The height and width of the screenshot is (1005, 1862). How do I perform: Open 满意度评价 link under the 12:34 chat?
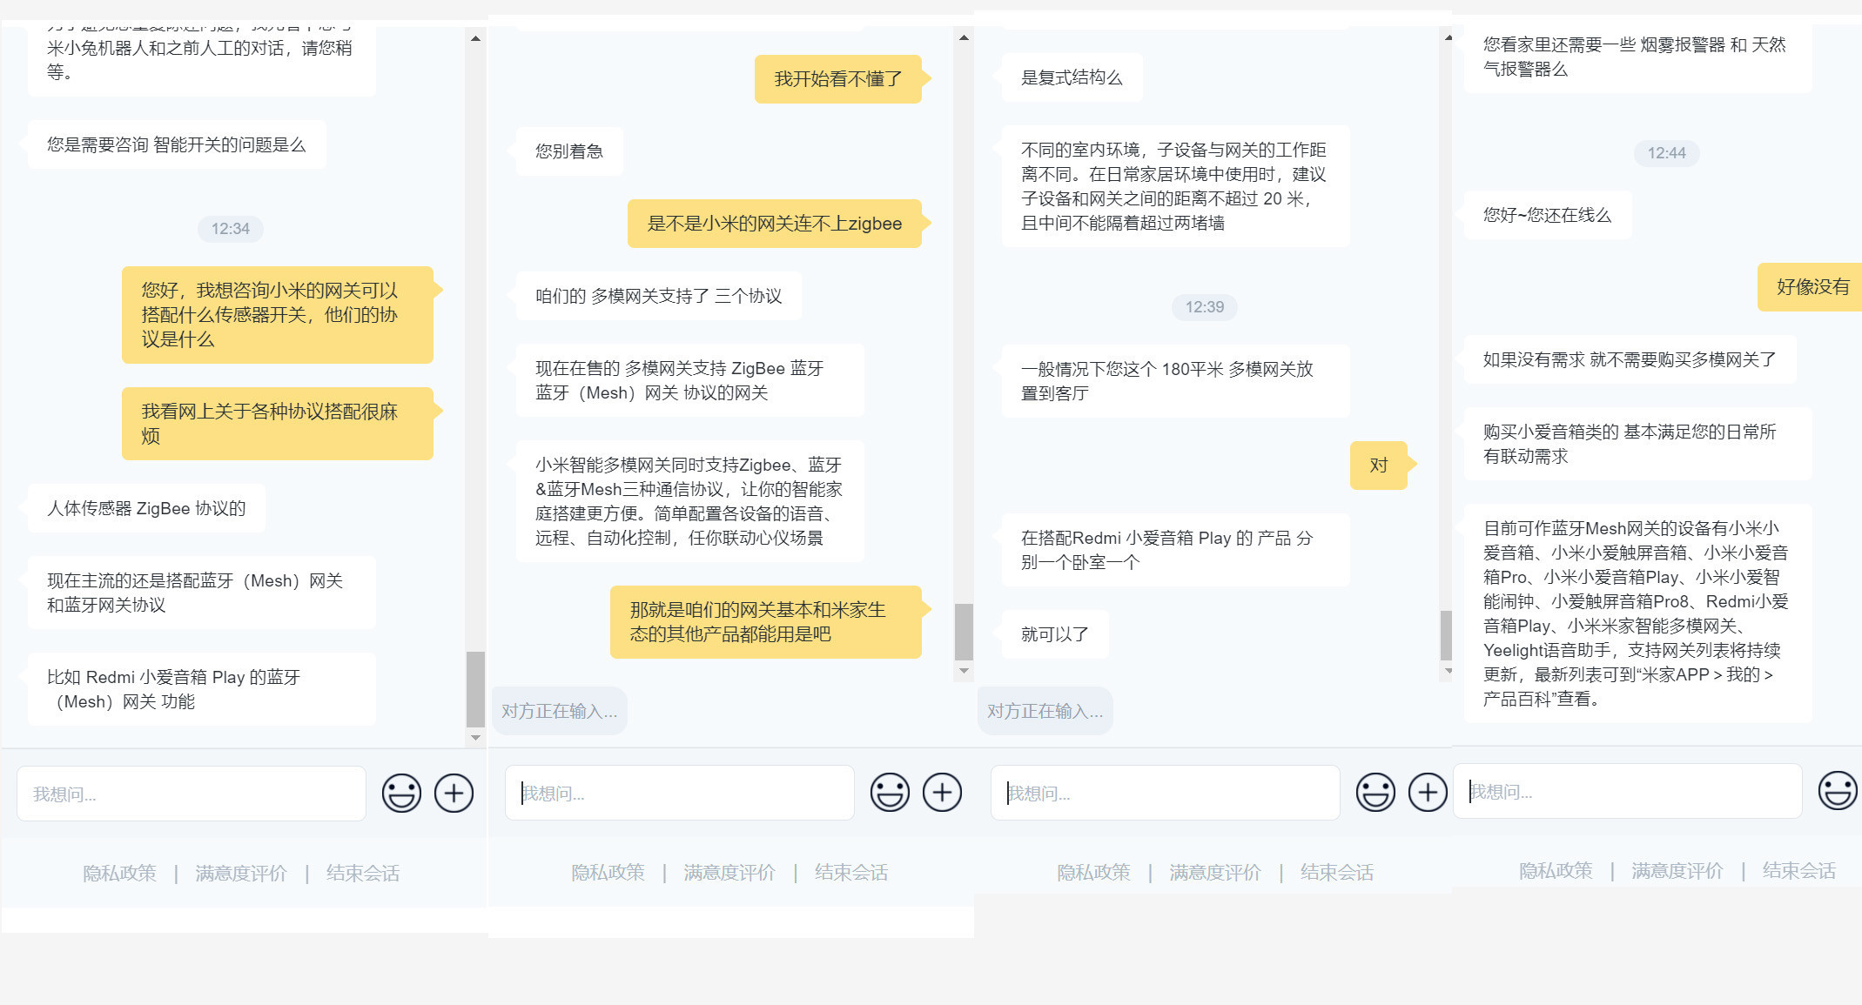point(241,873)
